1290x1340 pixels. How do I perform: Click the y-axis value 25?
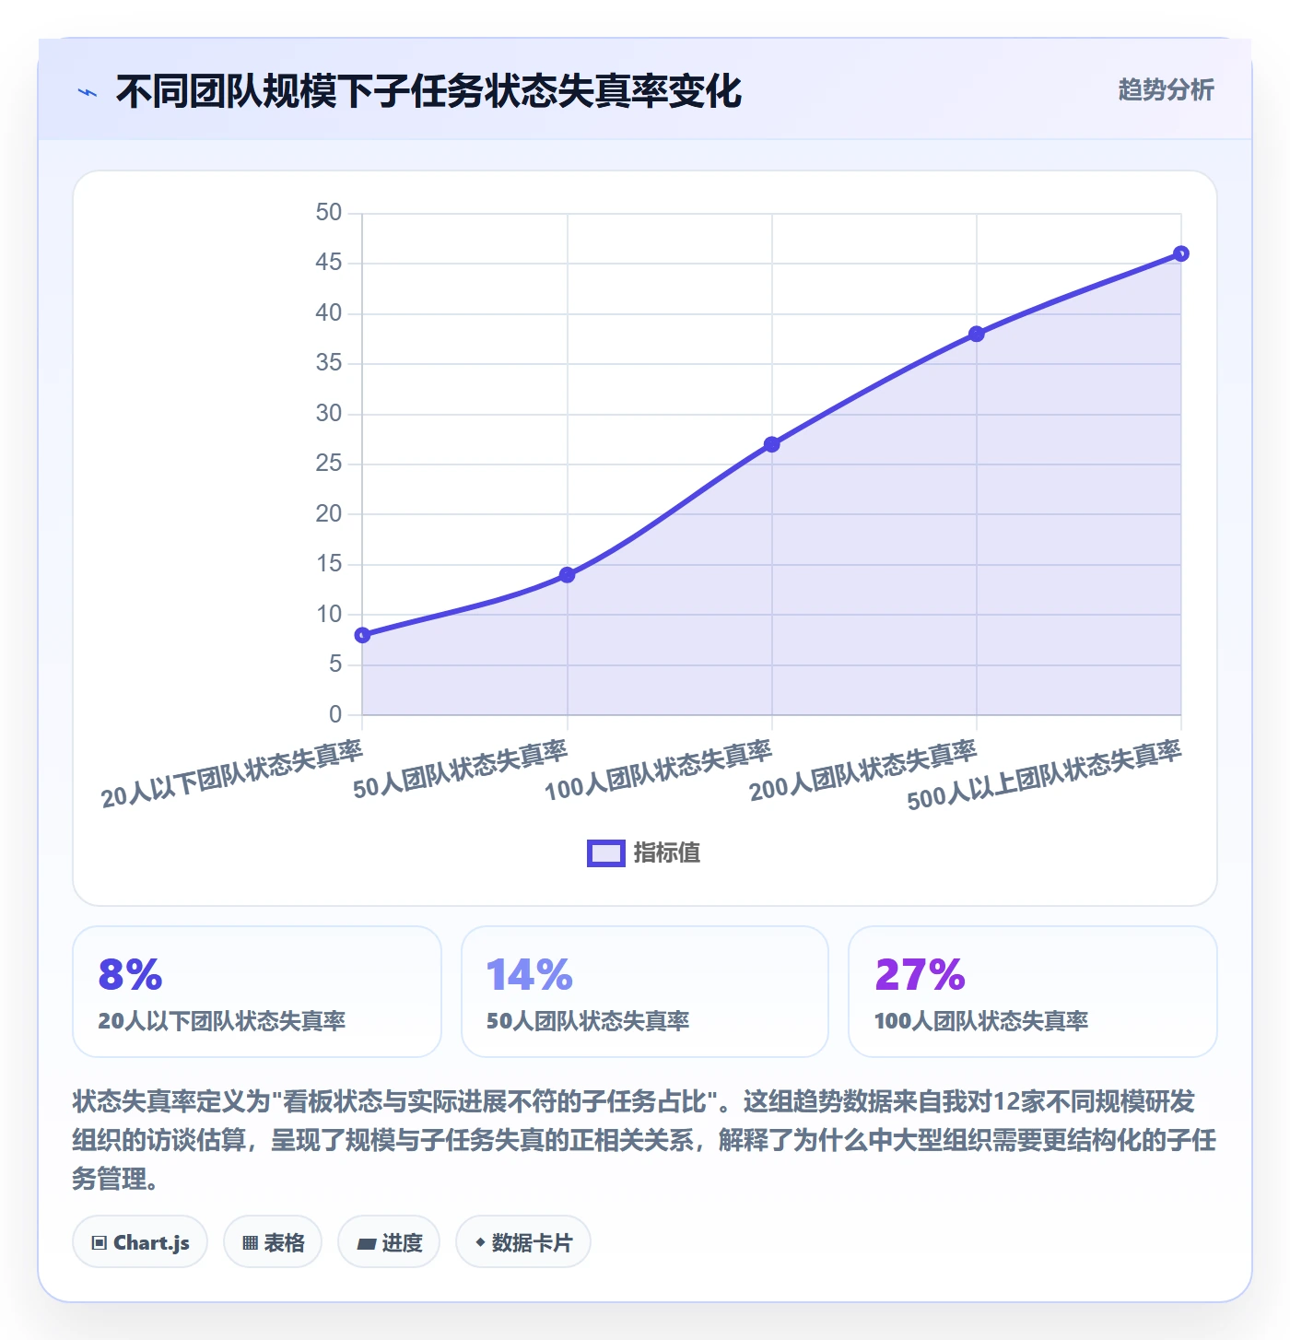[x=328, y=464]
